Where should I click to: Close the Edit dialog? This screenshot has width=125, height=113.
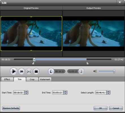tap(120, 2)
